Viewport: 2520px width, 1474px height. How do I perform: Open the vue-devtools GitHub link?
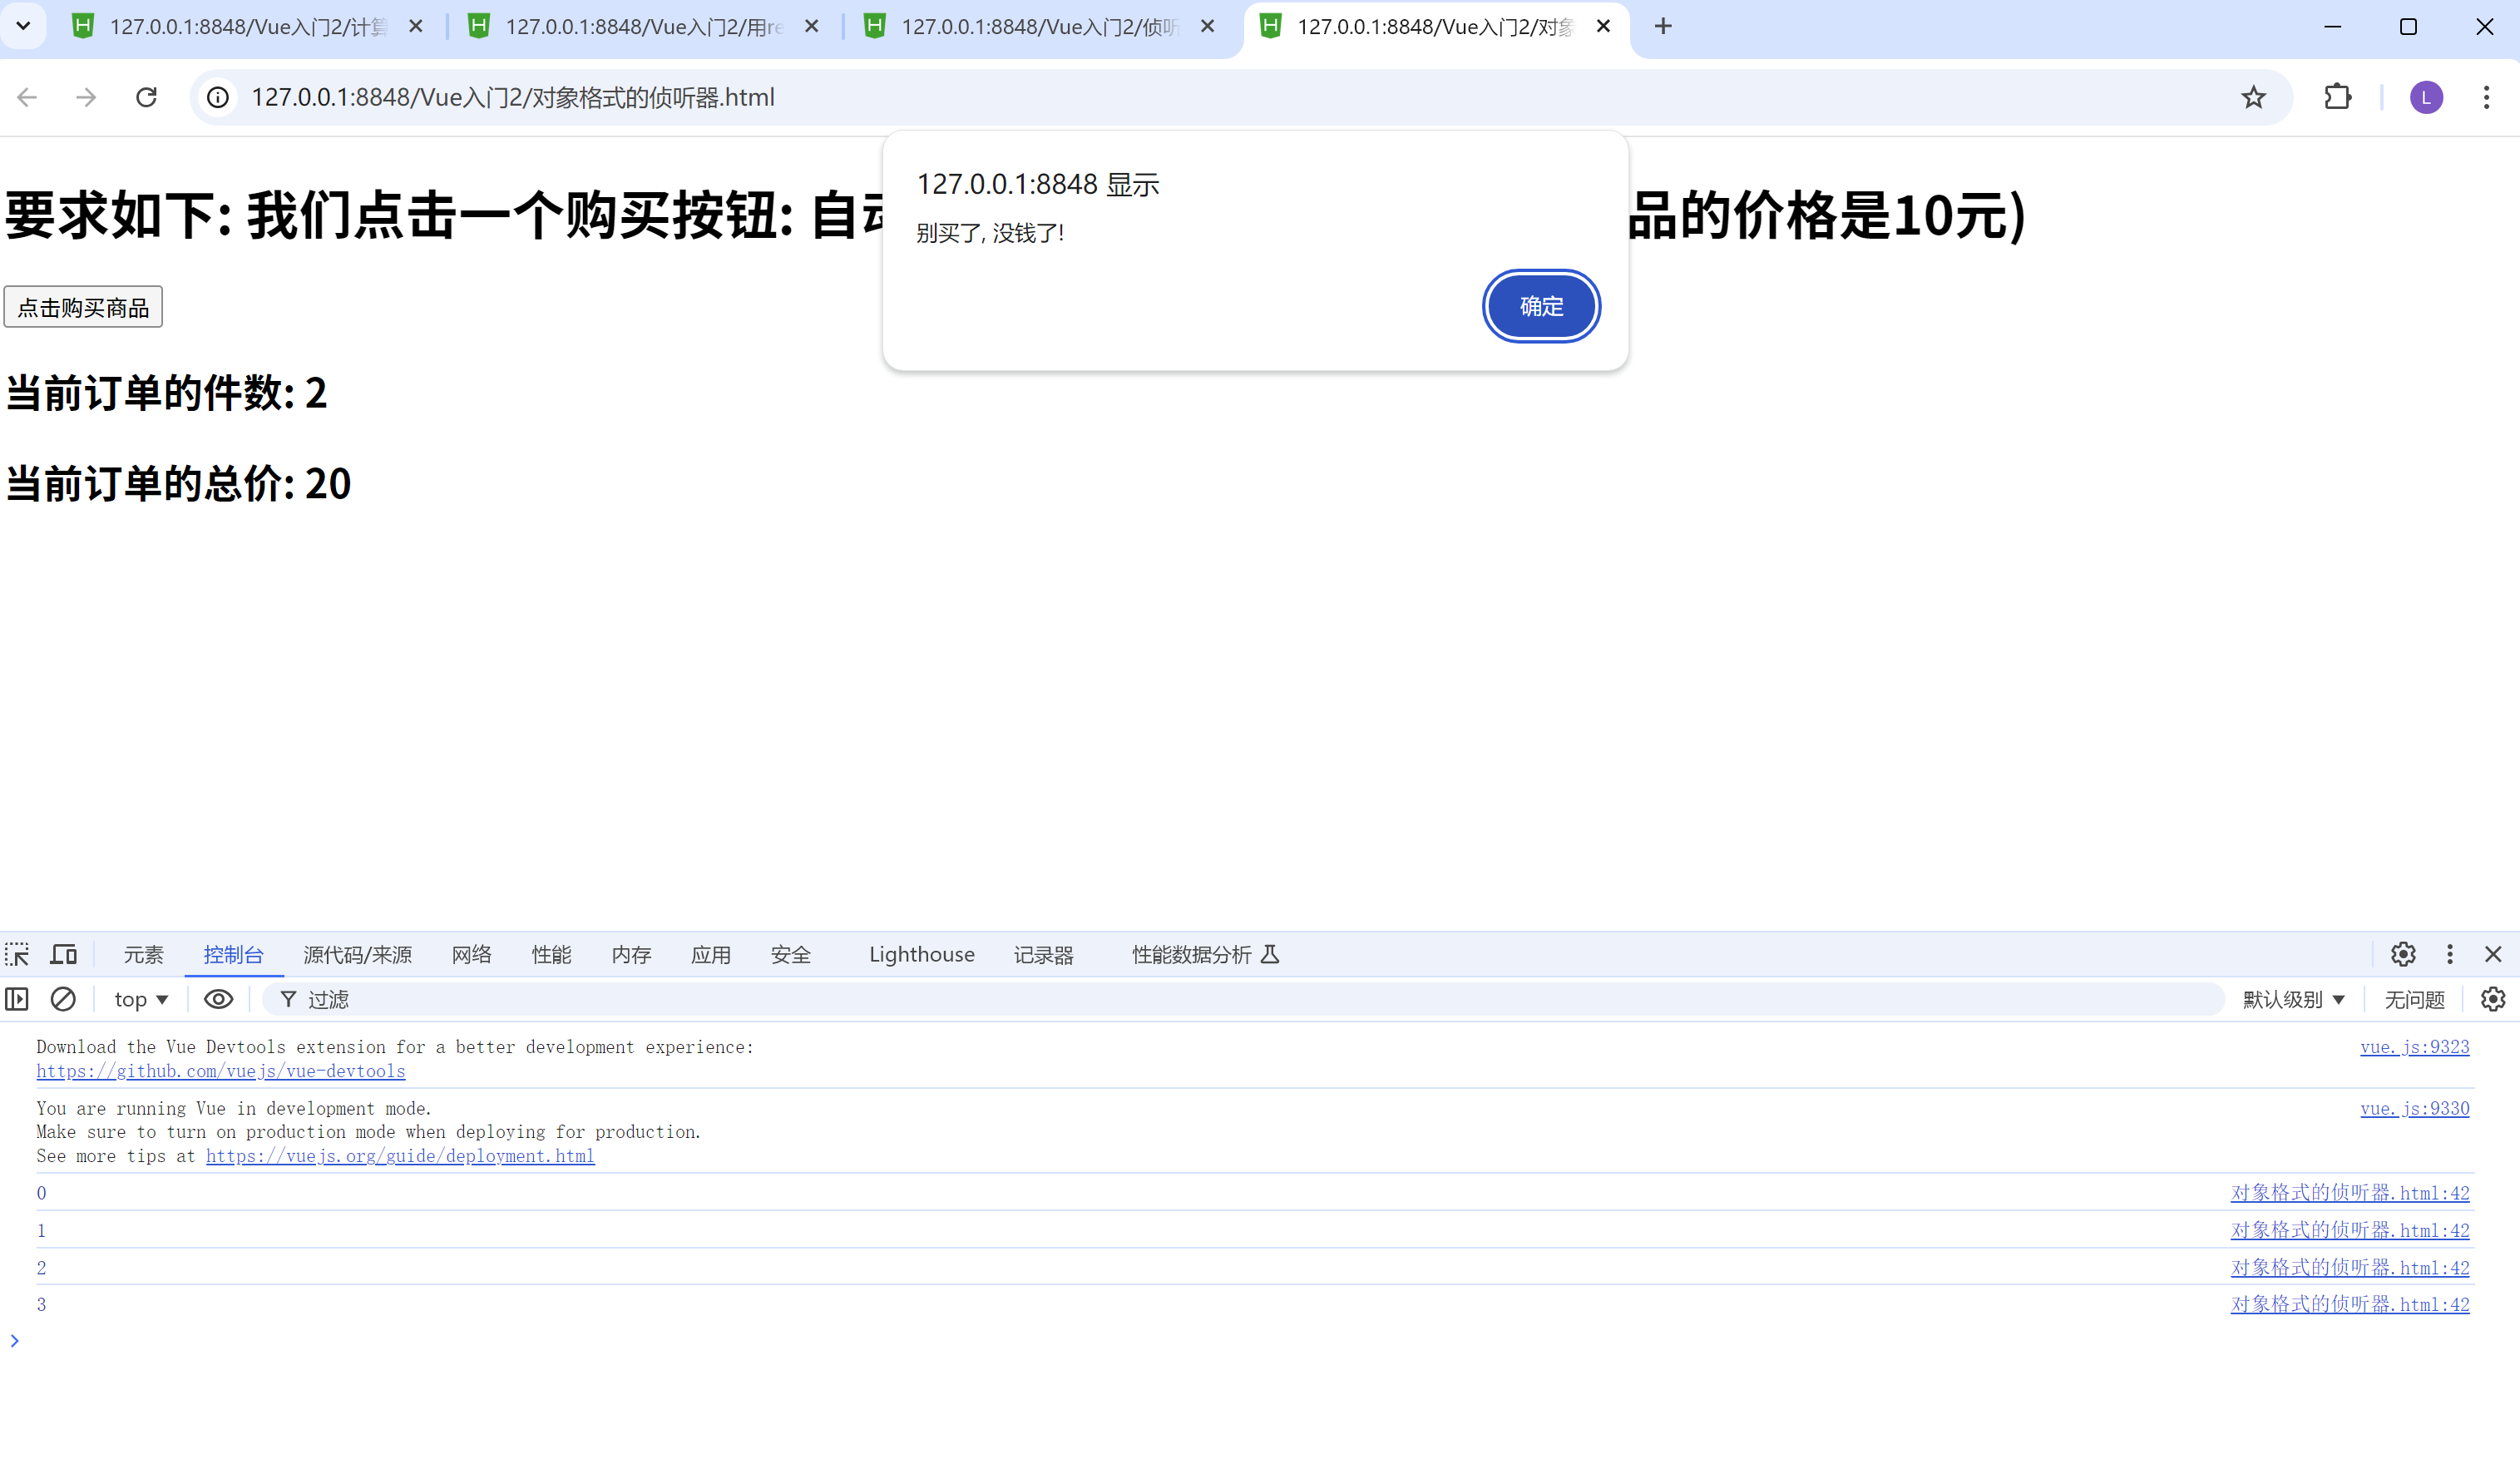221,1071
